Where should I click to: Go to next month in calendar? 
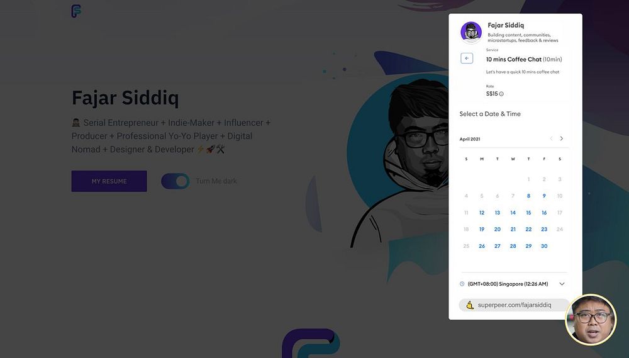pyautogui.click(x=561, y=138)
